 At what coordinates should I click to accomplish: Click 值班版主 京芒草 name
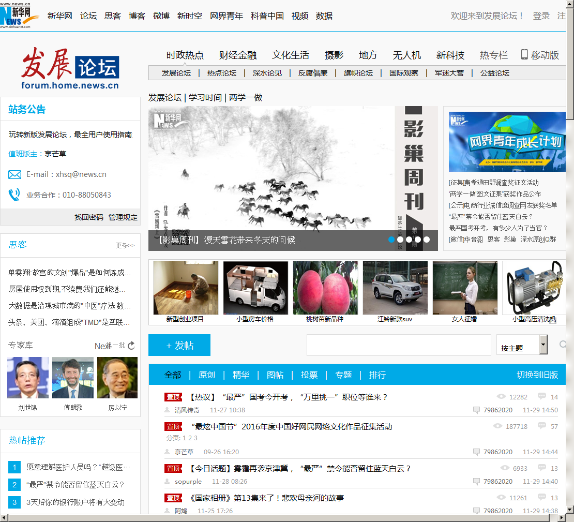point(55,154)
